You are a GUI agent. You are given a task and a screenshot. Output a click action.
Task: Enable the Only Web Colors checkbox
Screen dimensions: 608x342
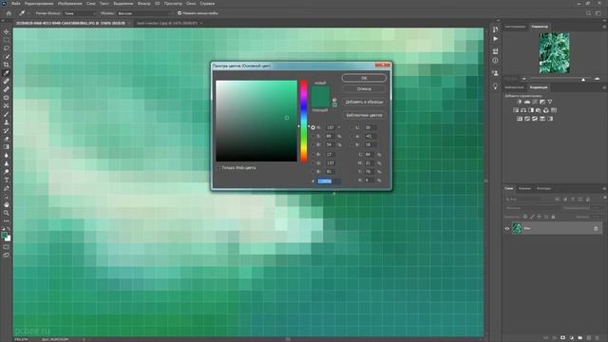[218, 168]
